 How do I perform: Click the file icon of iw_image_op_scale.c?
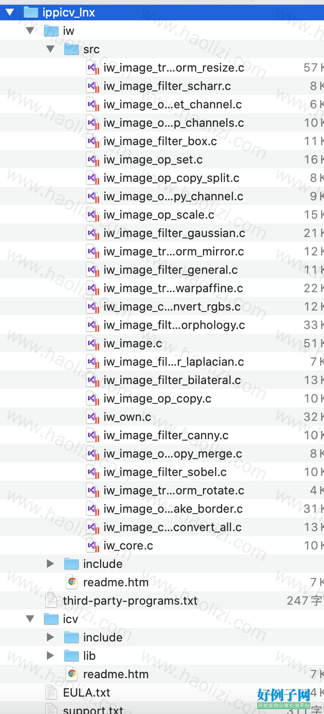93,215
